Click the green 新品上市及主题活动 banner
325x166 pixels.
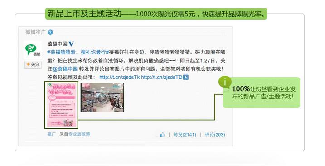(x=156, y=14)
